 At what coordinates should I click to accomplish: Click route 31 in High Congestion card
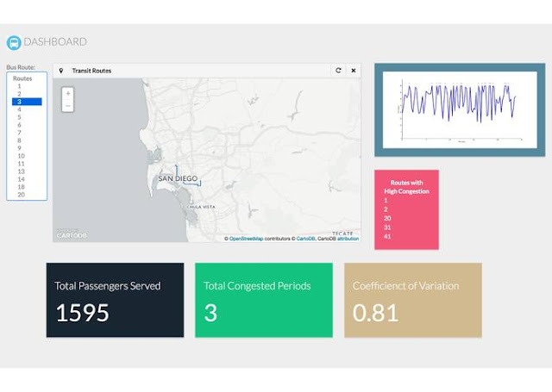point(387,227)
